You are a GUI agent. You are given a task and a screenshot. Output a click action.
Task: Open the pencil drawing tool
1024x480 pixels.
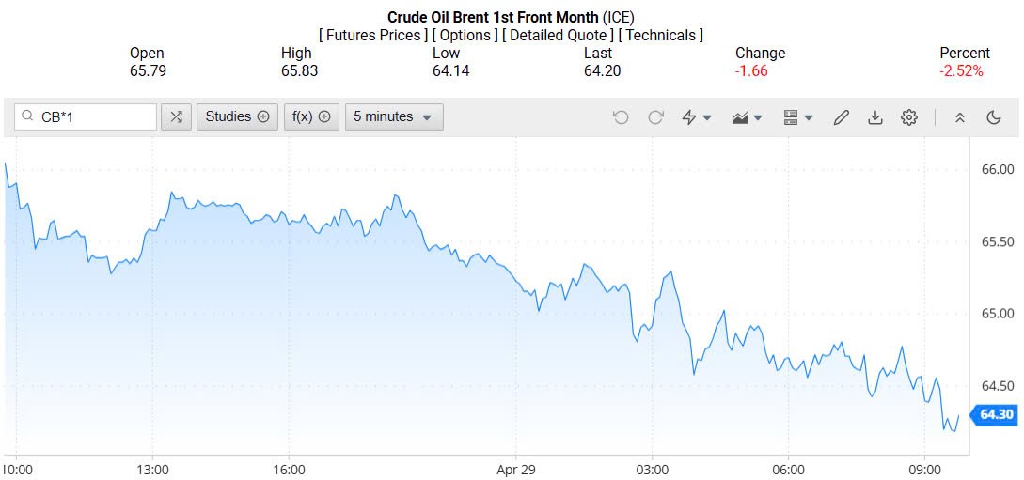(x=842, y=117)
